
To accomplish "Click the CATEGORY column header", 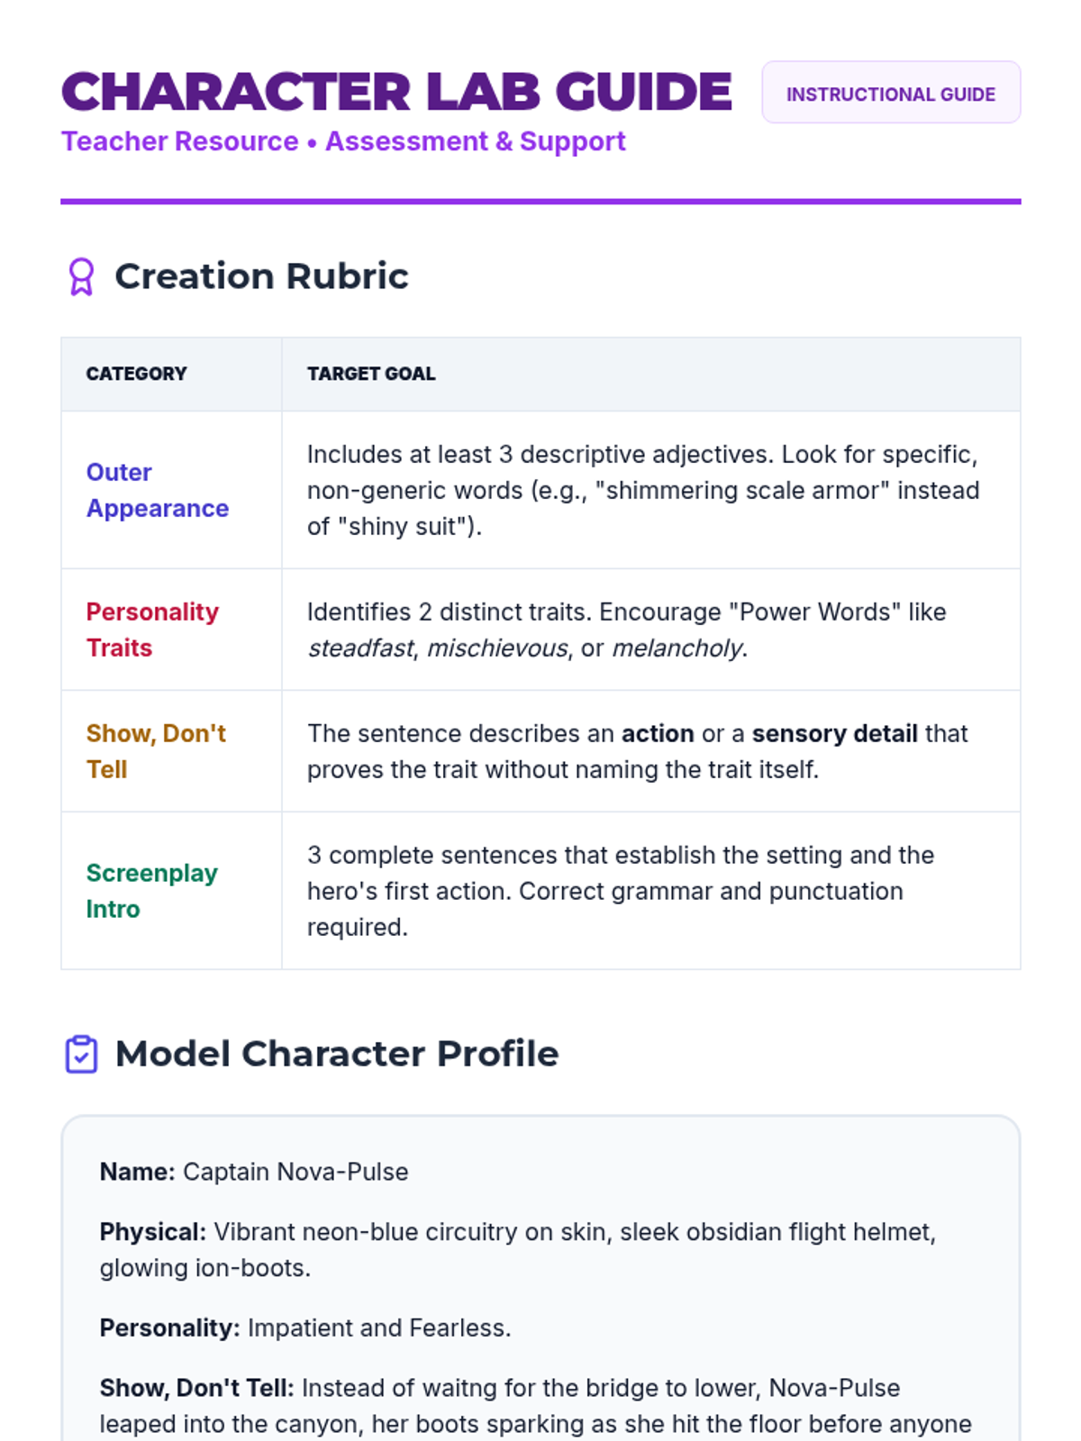I will click(136, 374).
